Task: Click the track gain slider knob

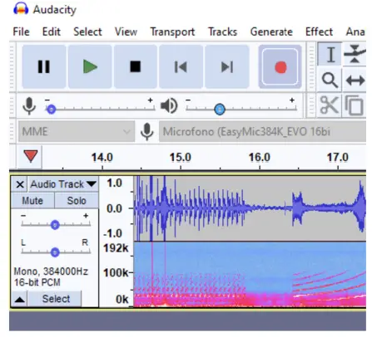Action: click(55, 225)
